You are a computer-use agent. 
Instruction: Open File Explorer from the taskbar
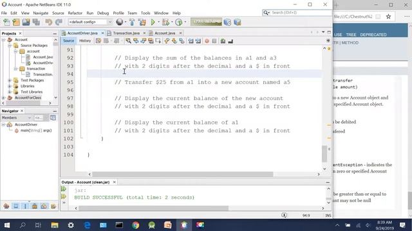(55, 225)
